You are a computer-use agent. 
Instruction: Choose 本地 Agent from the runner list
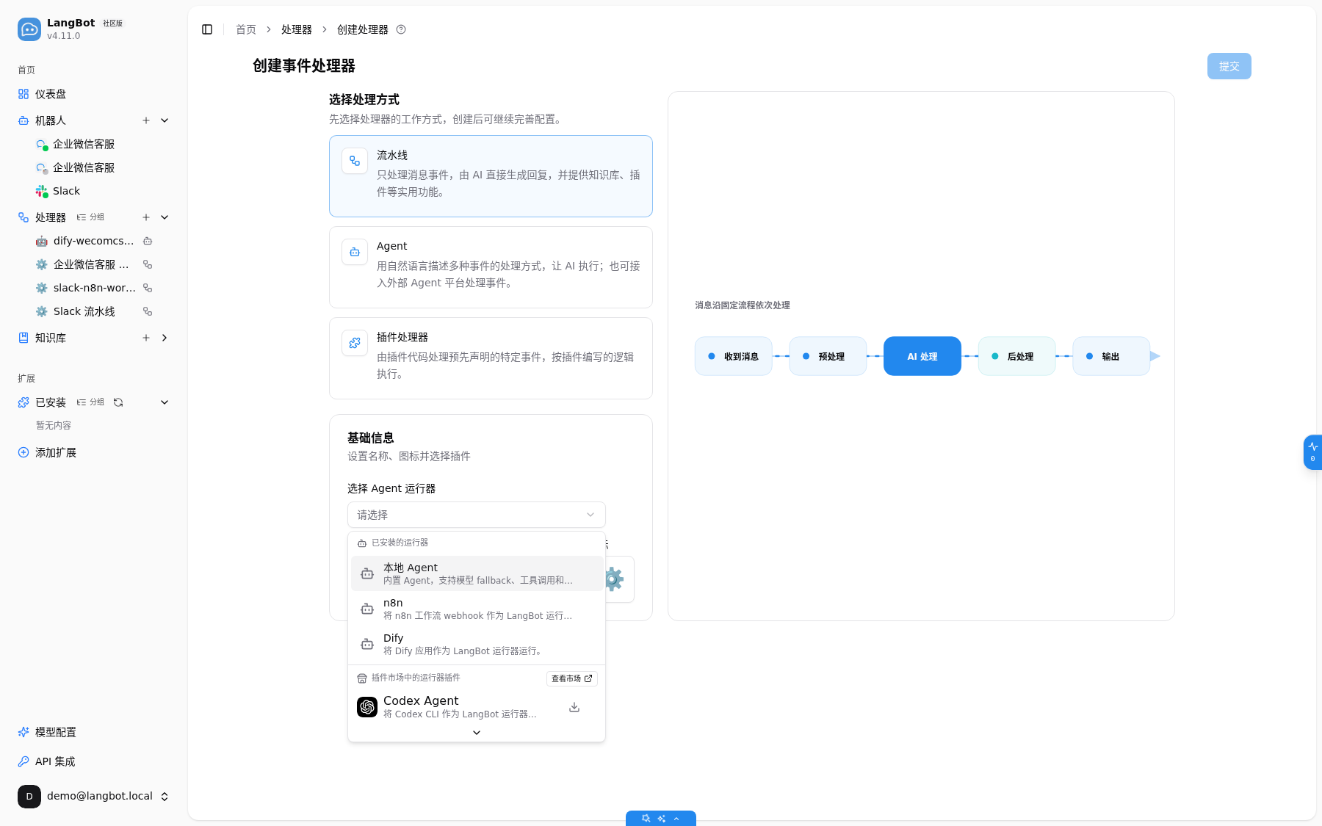tap(477, 573)
